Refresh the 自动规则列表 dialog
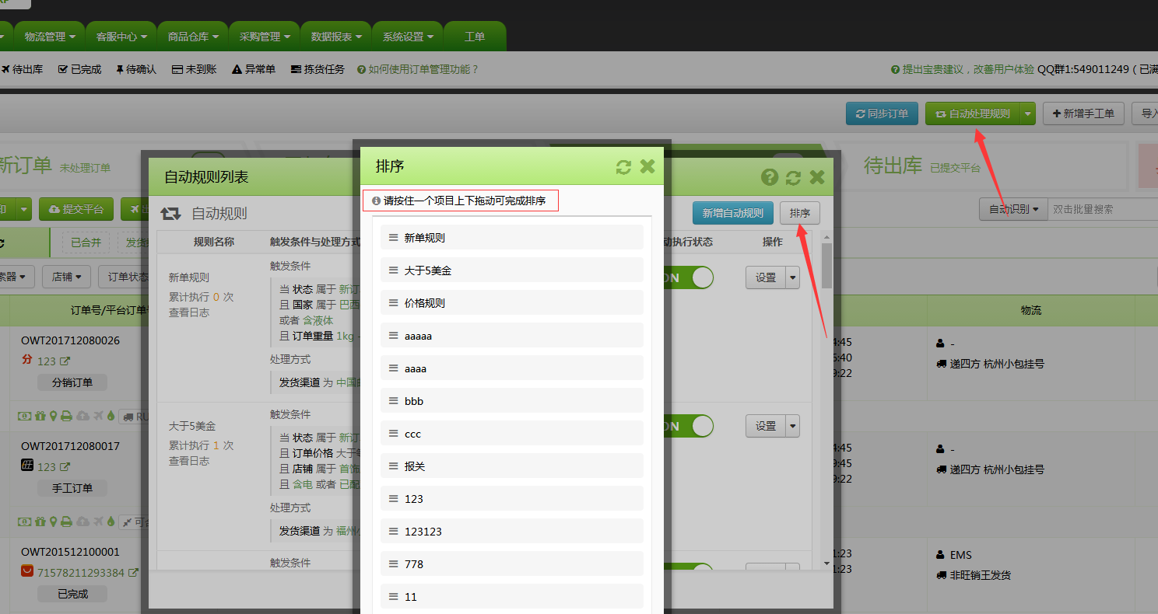This screenshot has width=1158, height=614. tap(793, 177)
